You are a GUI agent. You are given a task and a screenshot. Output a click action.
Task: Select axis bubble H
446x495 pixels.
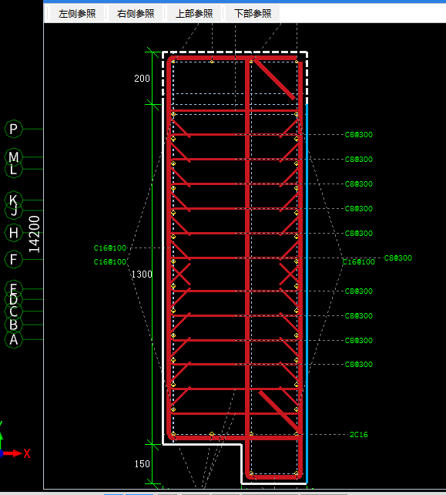coord(13,233)
